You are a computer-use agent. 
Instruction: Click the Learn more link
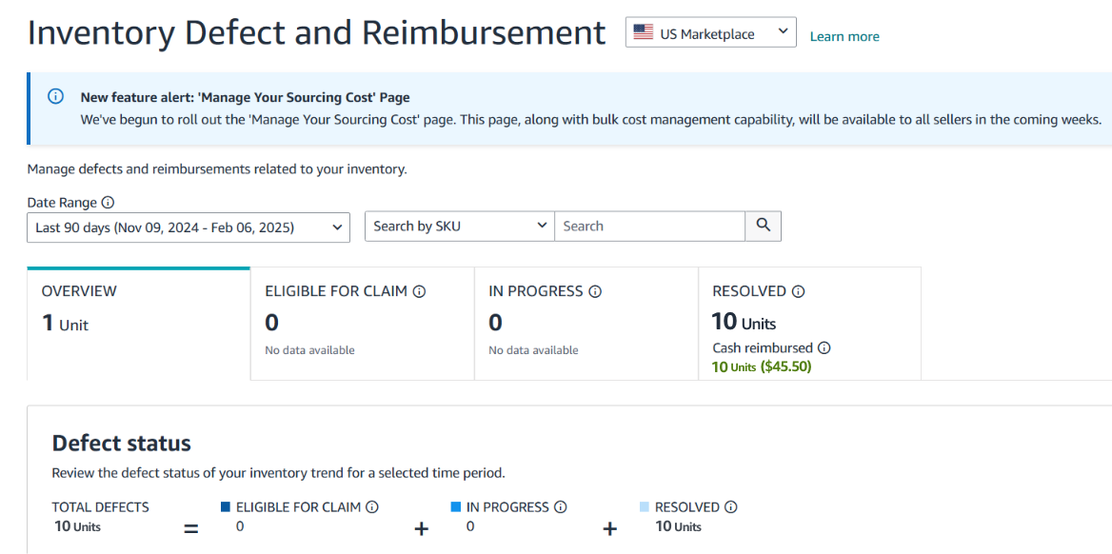(x=844, y=35)
